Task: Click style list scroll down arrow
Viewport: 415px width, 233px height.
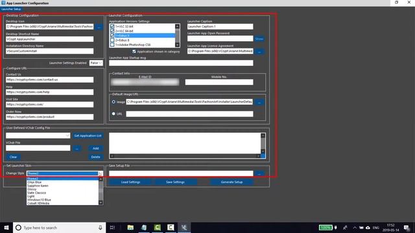Action: 101,203
